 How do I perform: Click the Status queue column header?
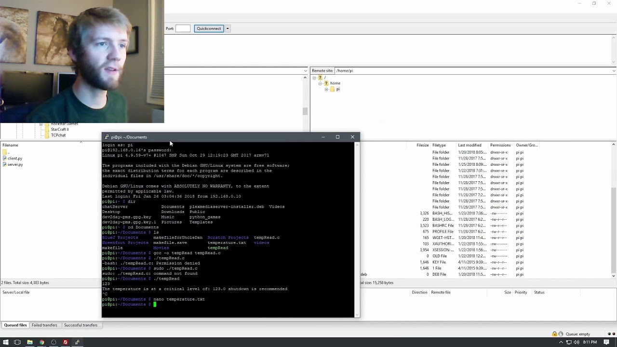[x=539, y=292]
